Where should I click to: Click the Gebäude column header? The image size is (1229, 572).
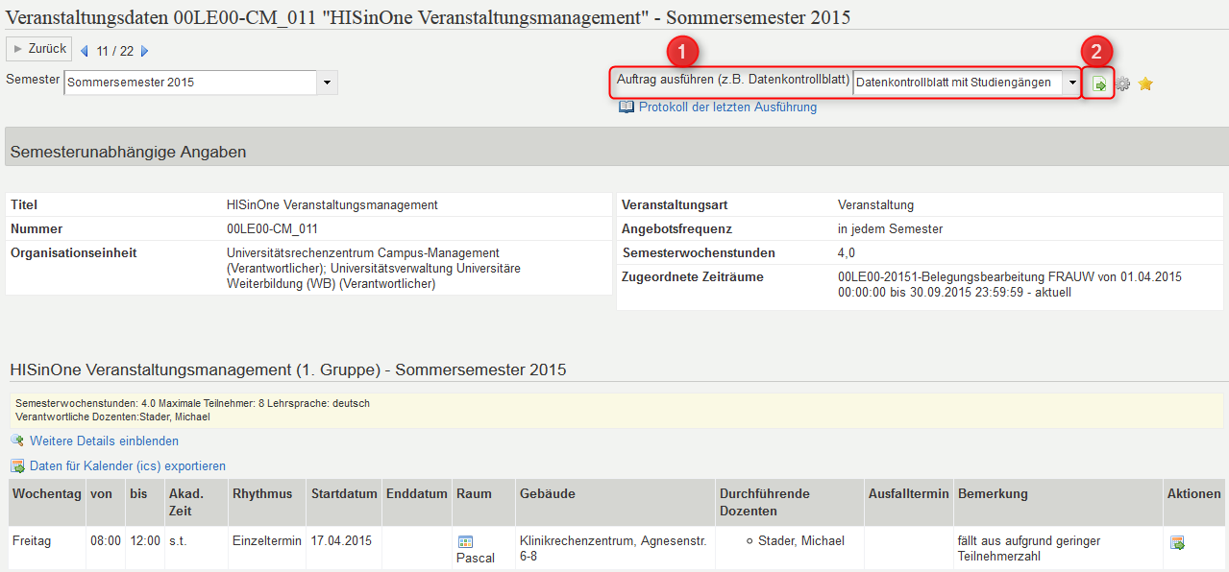615,503
